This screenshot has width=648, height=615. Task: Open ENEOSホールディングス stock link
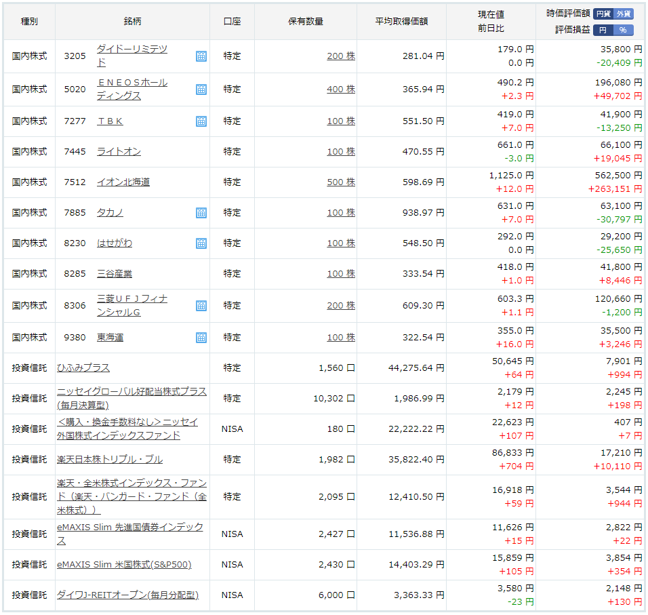click(132, 90)
